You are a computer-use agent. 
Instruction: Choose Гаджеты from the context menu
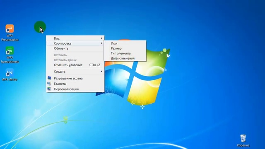(75, 84)
